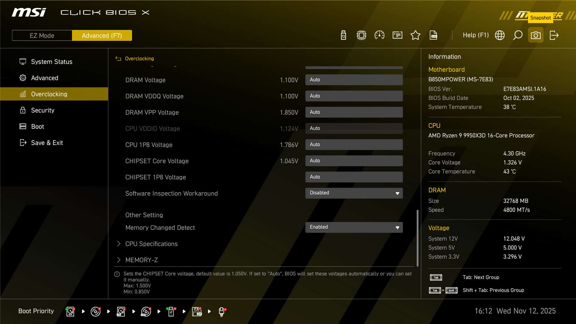
Task: Select the USB hard disk boot priority icon
Action: click(x=121, y=311)
